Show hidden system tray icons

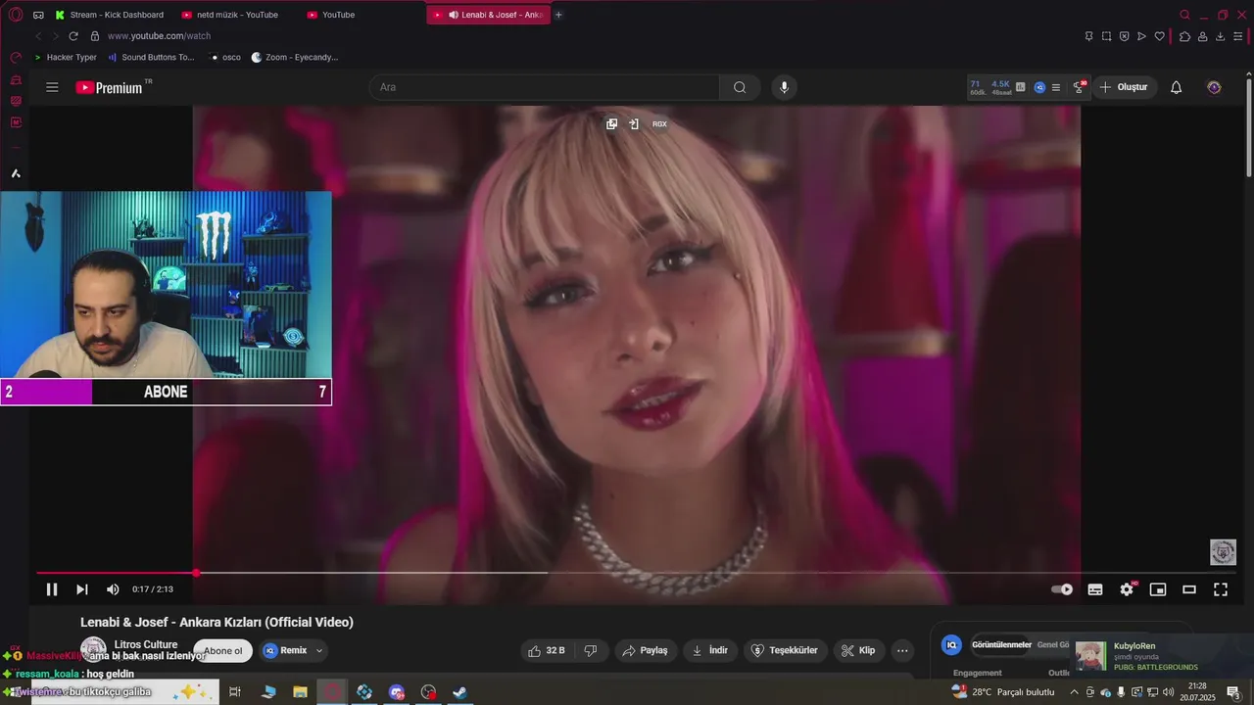1075,692
